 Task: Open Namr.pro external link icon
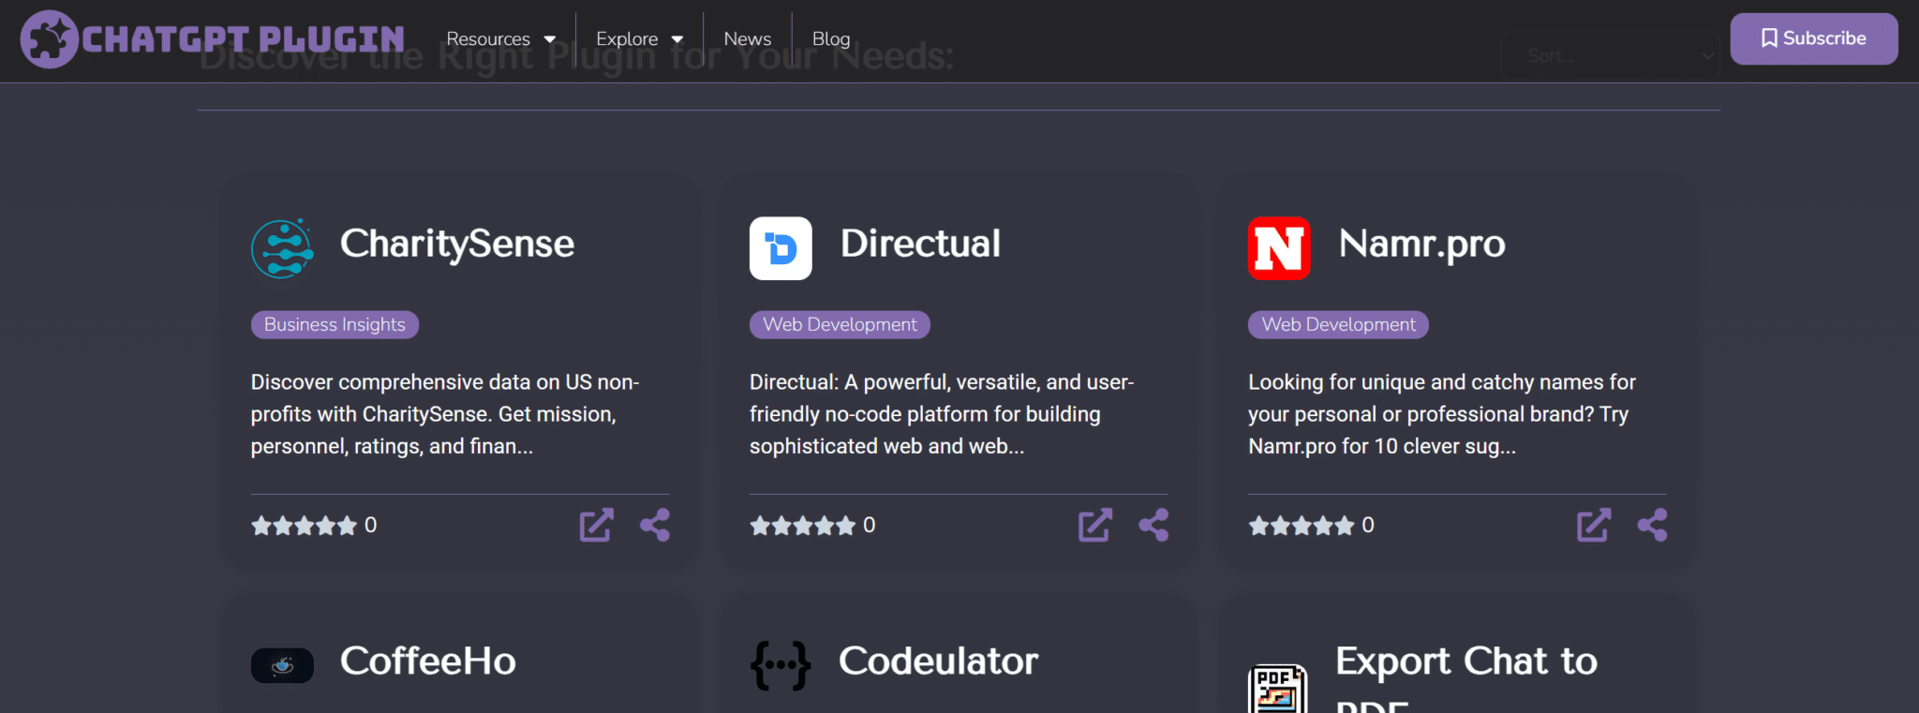click(x=1593, y=525)
